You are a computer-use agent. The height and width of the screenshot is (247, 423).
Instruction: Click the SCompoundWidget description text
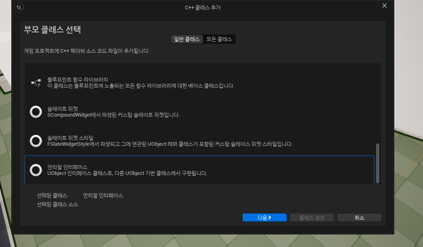coord(114,115)
